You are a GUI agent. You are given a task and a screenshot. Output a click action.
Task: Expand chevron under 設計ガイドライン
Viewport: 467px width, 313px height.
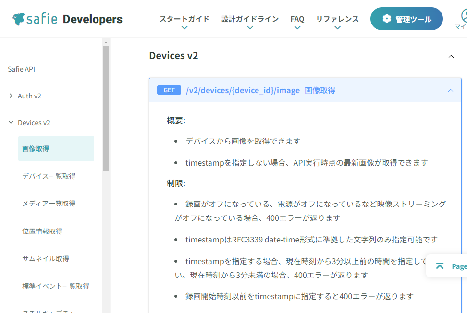pos(250,28)
